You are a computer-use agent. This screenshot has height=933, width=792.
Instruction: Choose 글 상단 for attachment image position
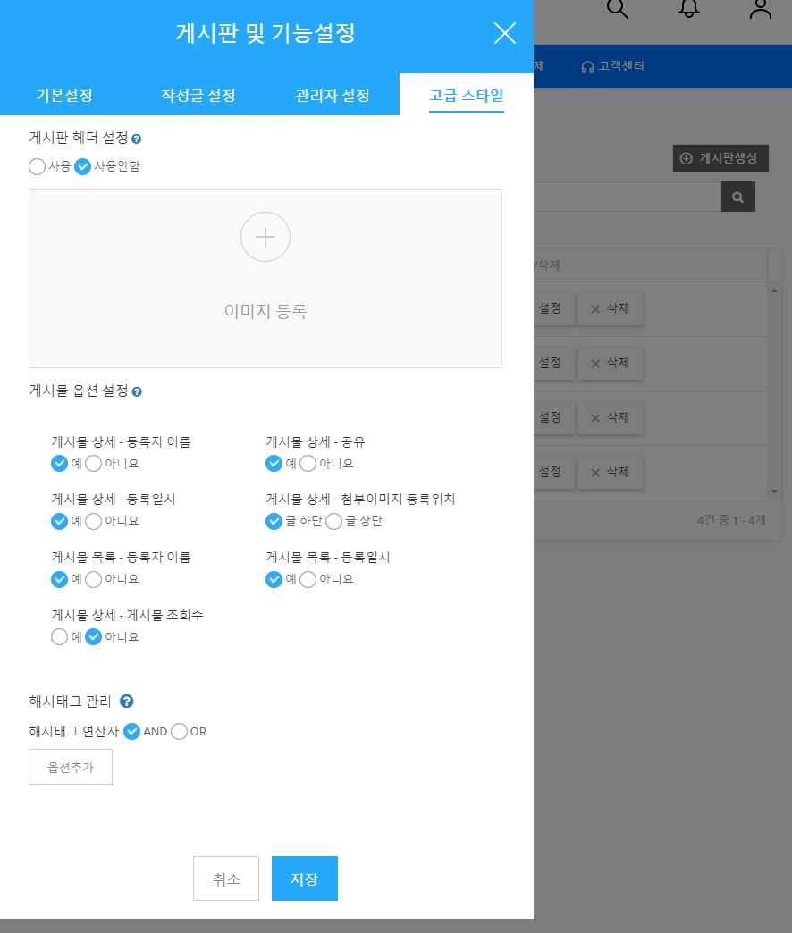[x=334, y=521]
